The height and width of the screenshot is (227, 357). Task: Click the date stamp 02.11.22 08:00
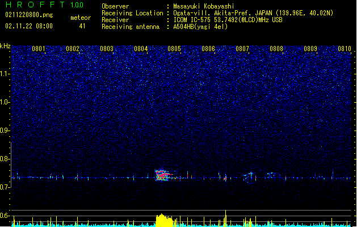click(x=29, y=26)
